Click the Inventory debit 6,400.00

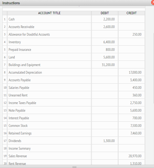(109, 42)
